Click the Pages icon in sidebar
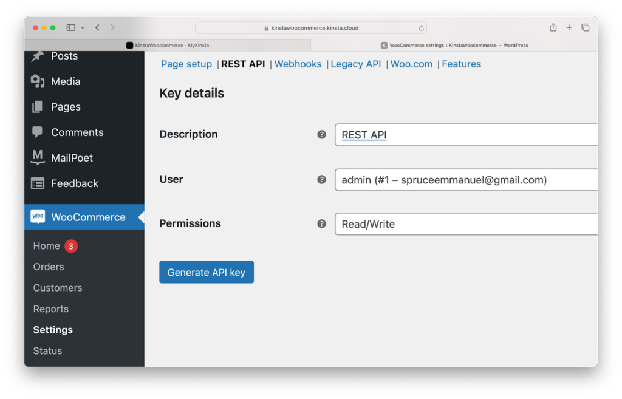Image resolution: width=622 pixels, height=399 pixels. pyautogui.click(x=38, y=107)
